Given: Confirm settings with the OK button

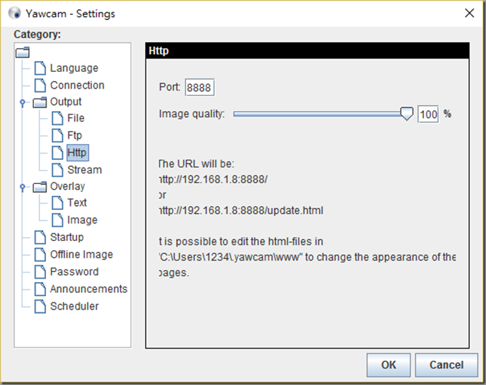Looking at the screenshot, I should [388, 365].
